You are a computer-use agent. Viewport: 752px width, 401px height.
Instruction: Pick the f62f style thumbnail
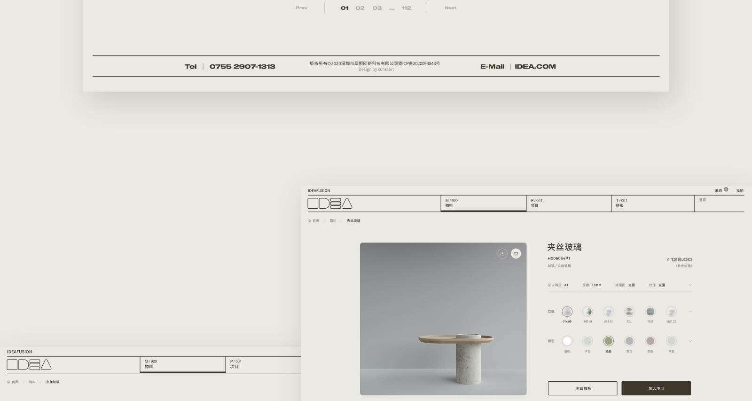pos(650,312)
